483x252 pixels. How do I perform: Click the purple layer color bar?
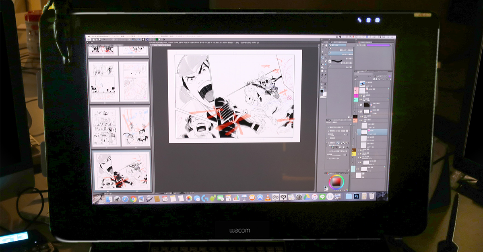(378, 45)
